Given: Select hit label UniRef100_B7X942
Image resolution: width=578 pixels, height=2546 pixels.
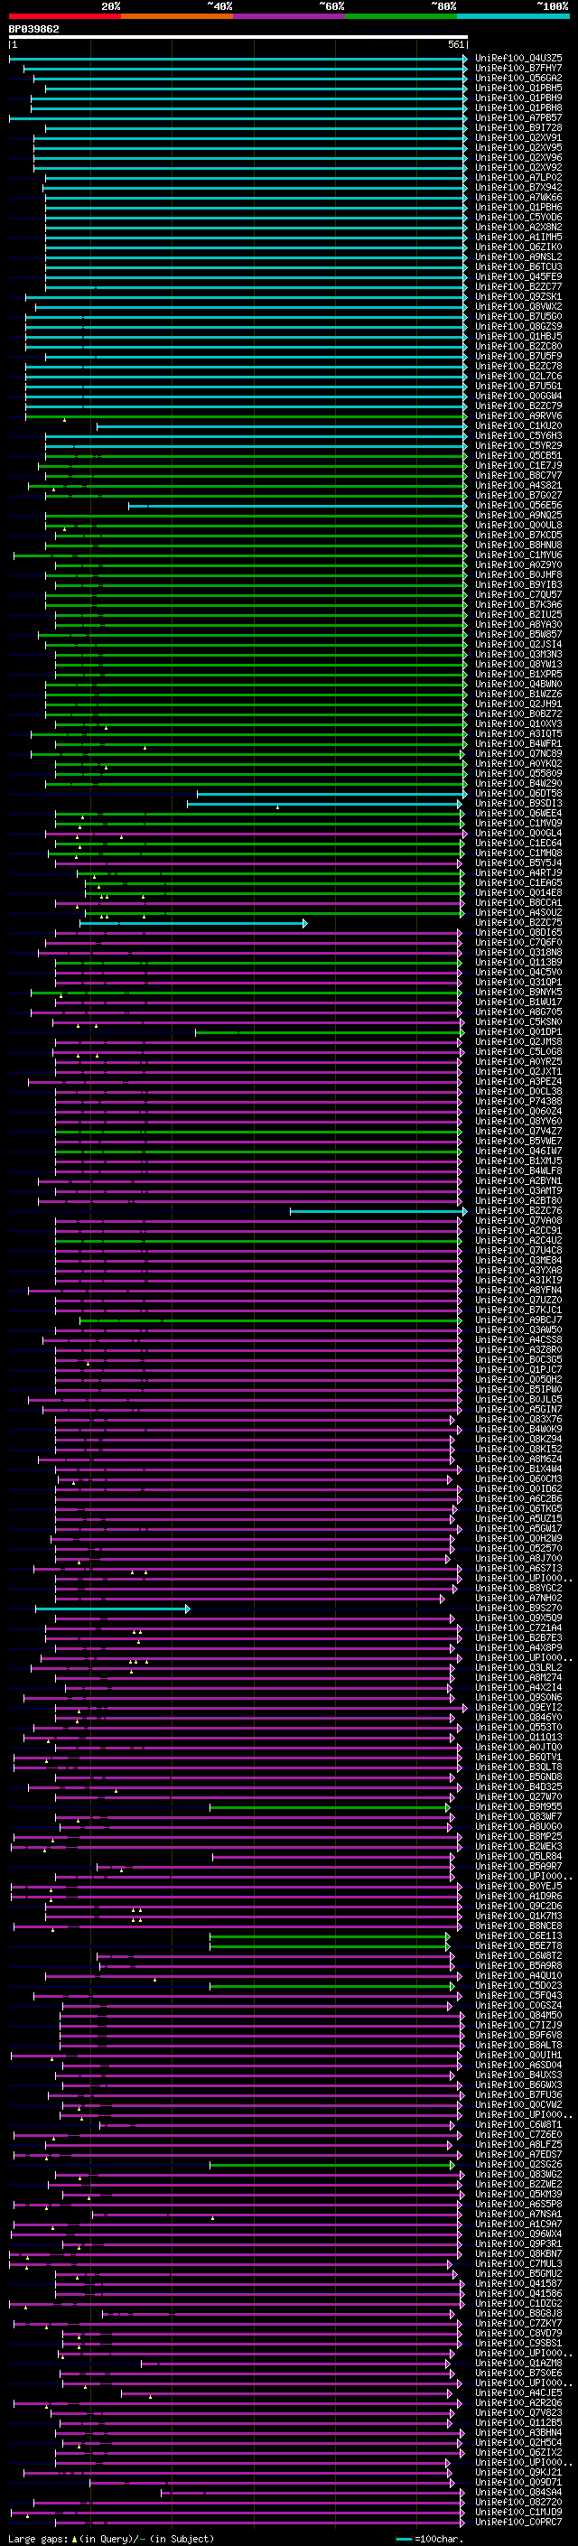Looking at the screenshot, I should pyautogui.click(x=518, y=188).
